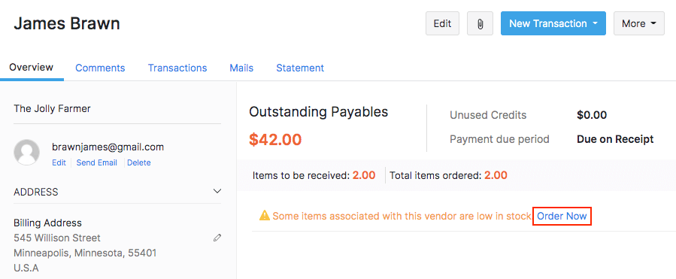Click Send Email link under contact email

(x=96, y=162)
